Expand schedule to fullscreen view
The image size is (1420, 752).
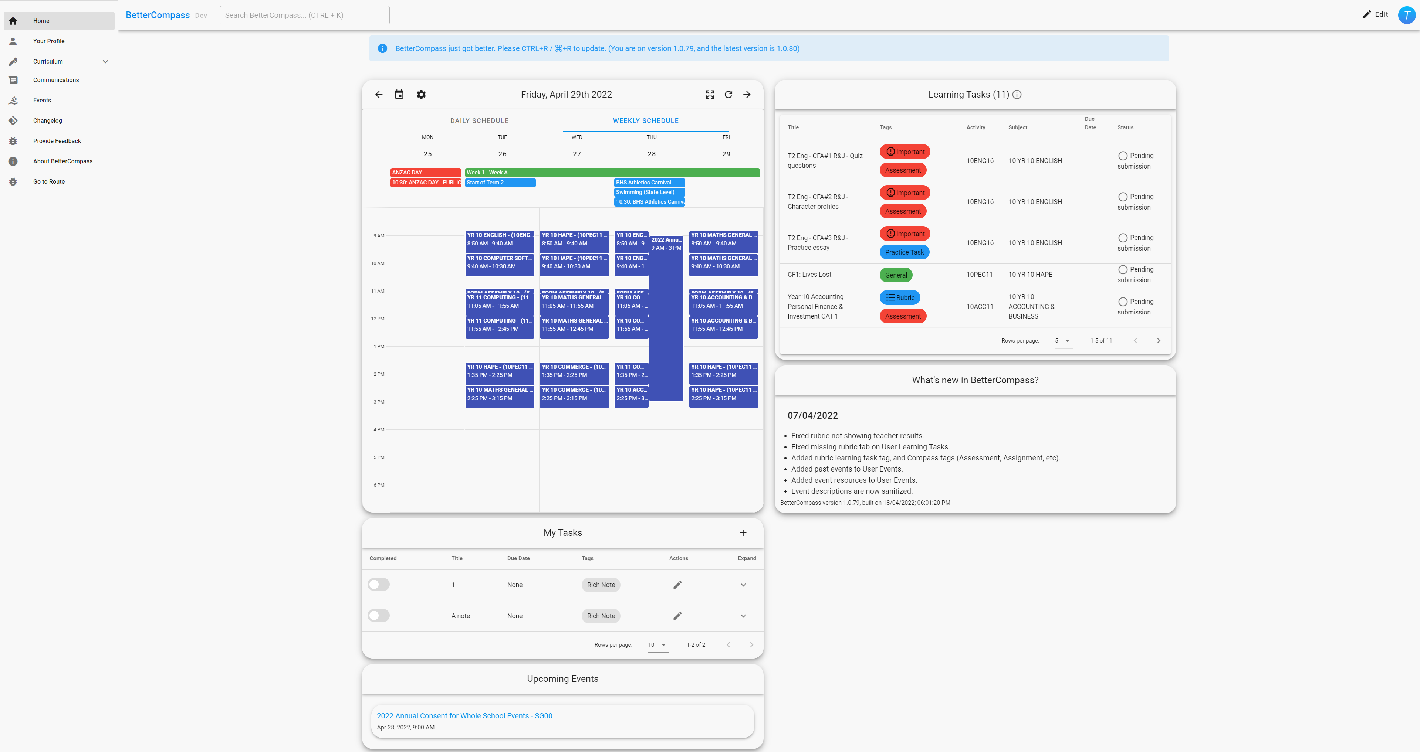click(710, 94)
